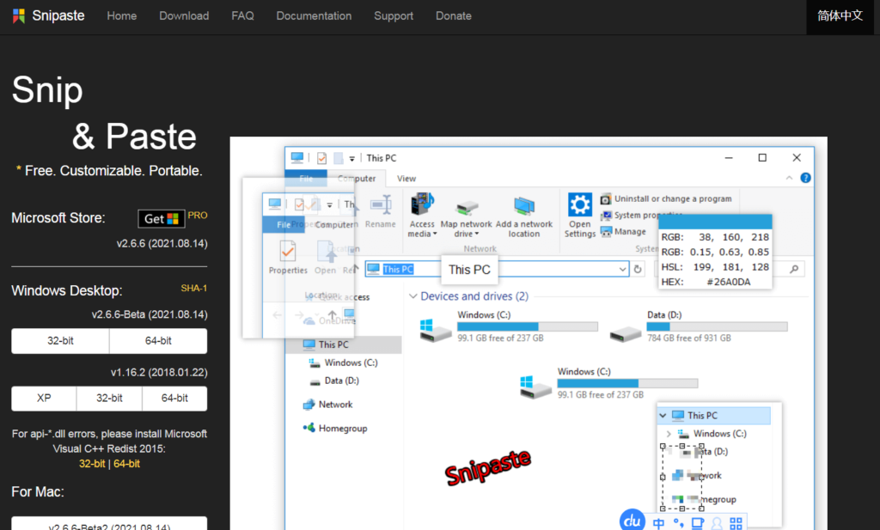Click the XP download button
This screenshot has height=530, width=880.
(x=44, y=399)
